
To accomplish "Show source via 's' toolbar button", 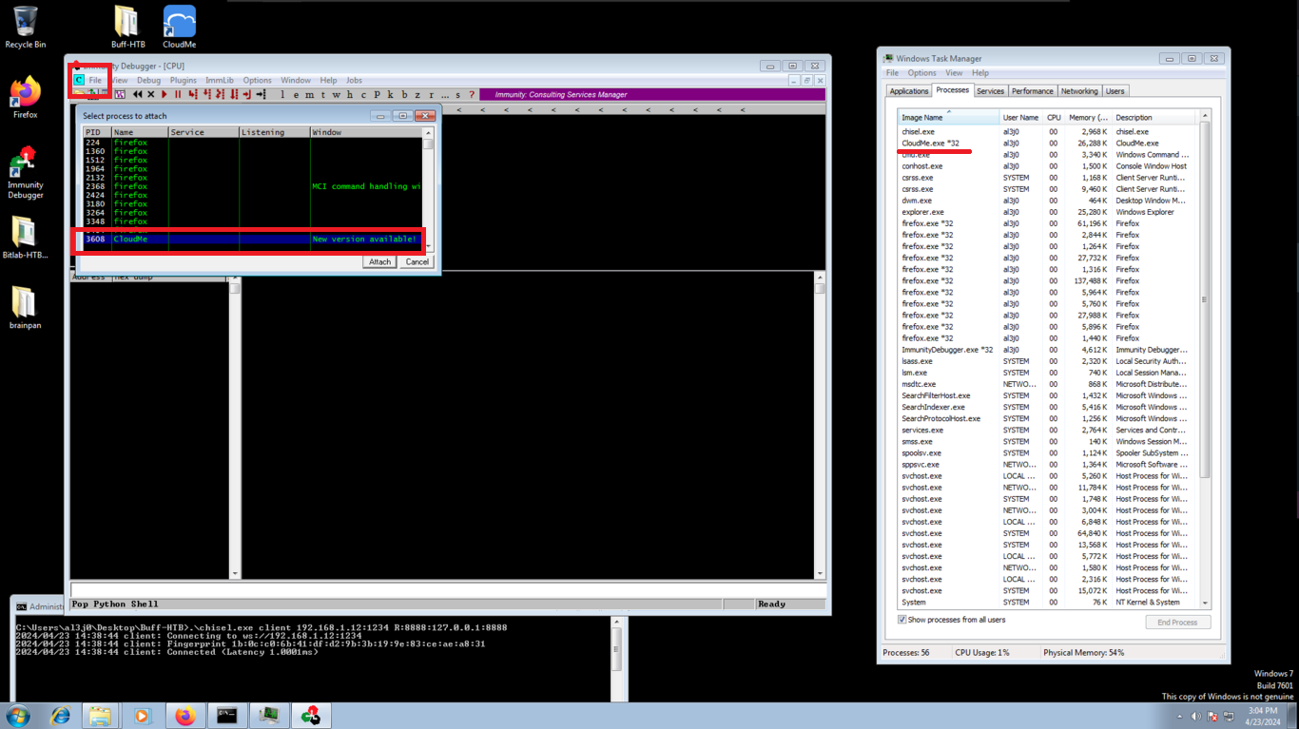I will click(x=457, y=94).
